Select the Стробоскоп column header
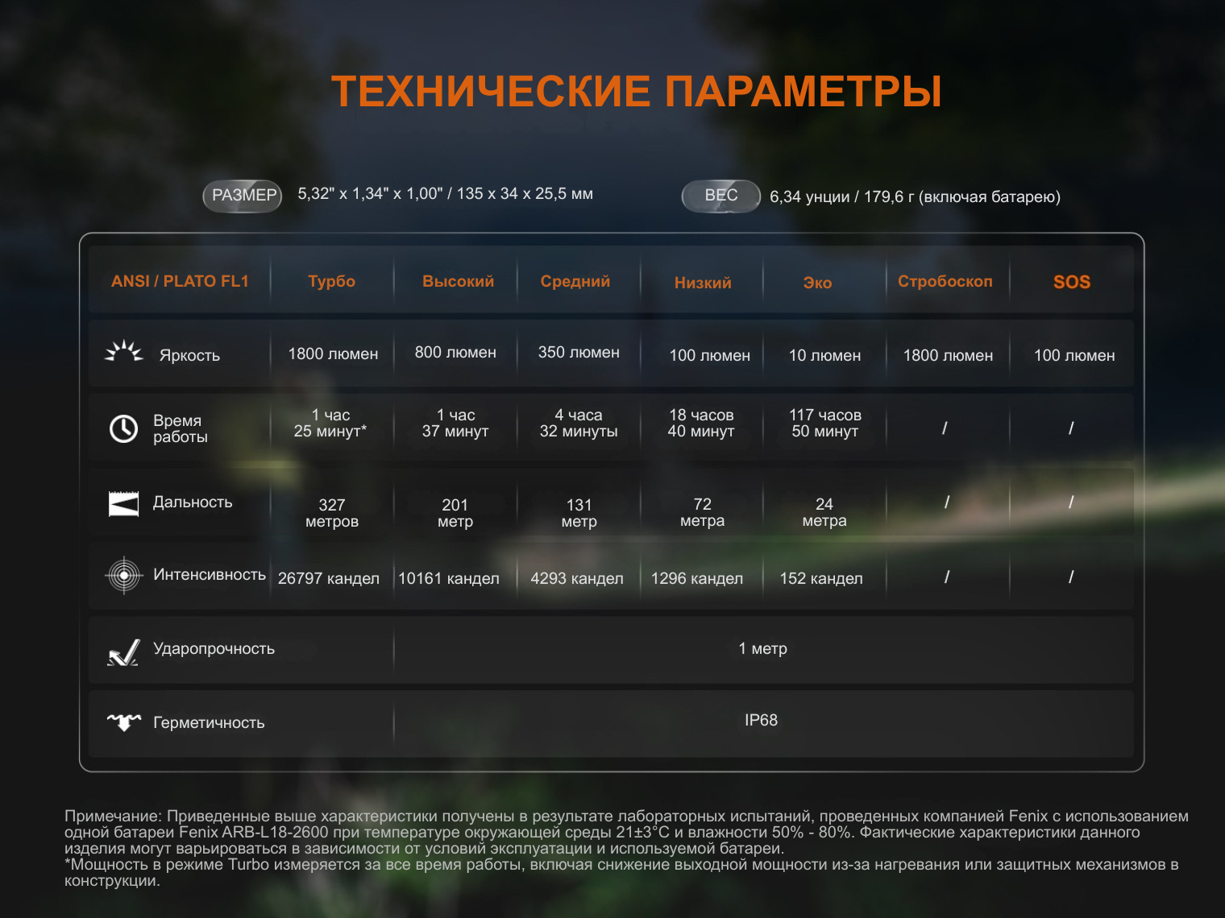1225x918 pixels. [x=945, y=281]
